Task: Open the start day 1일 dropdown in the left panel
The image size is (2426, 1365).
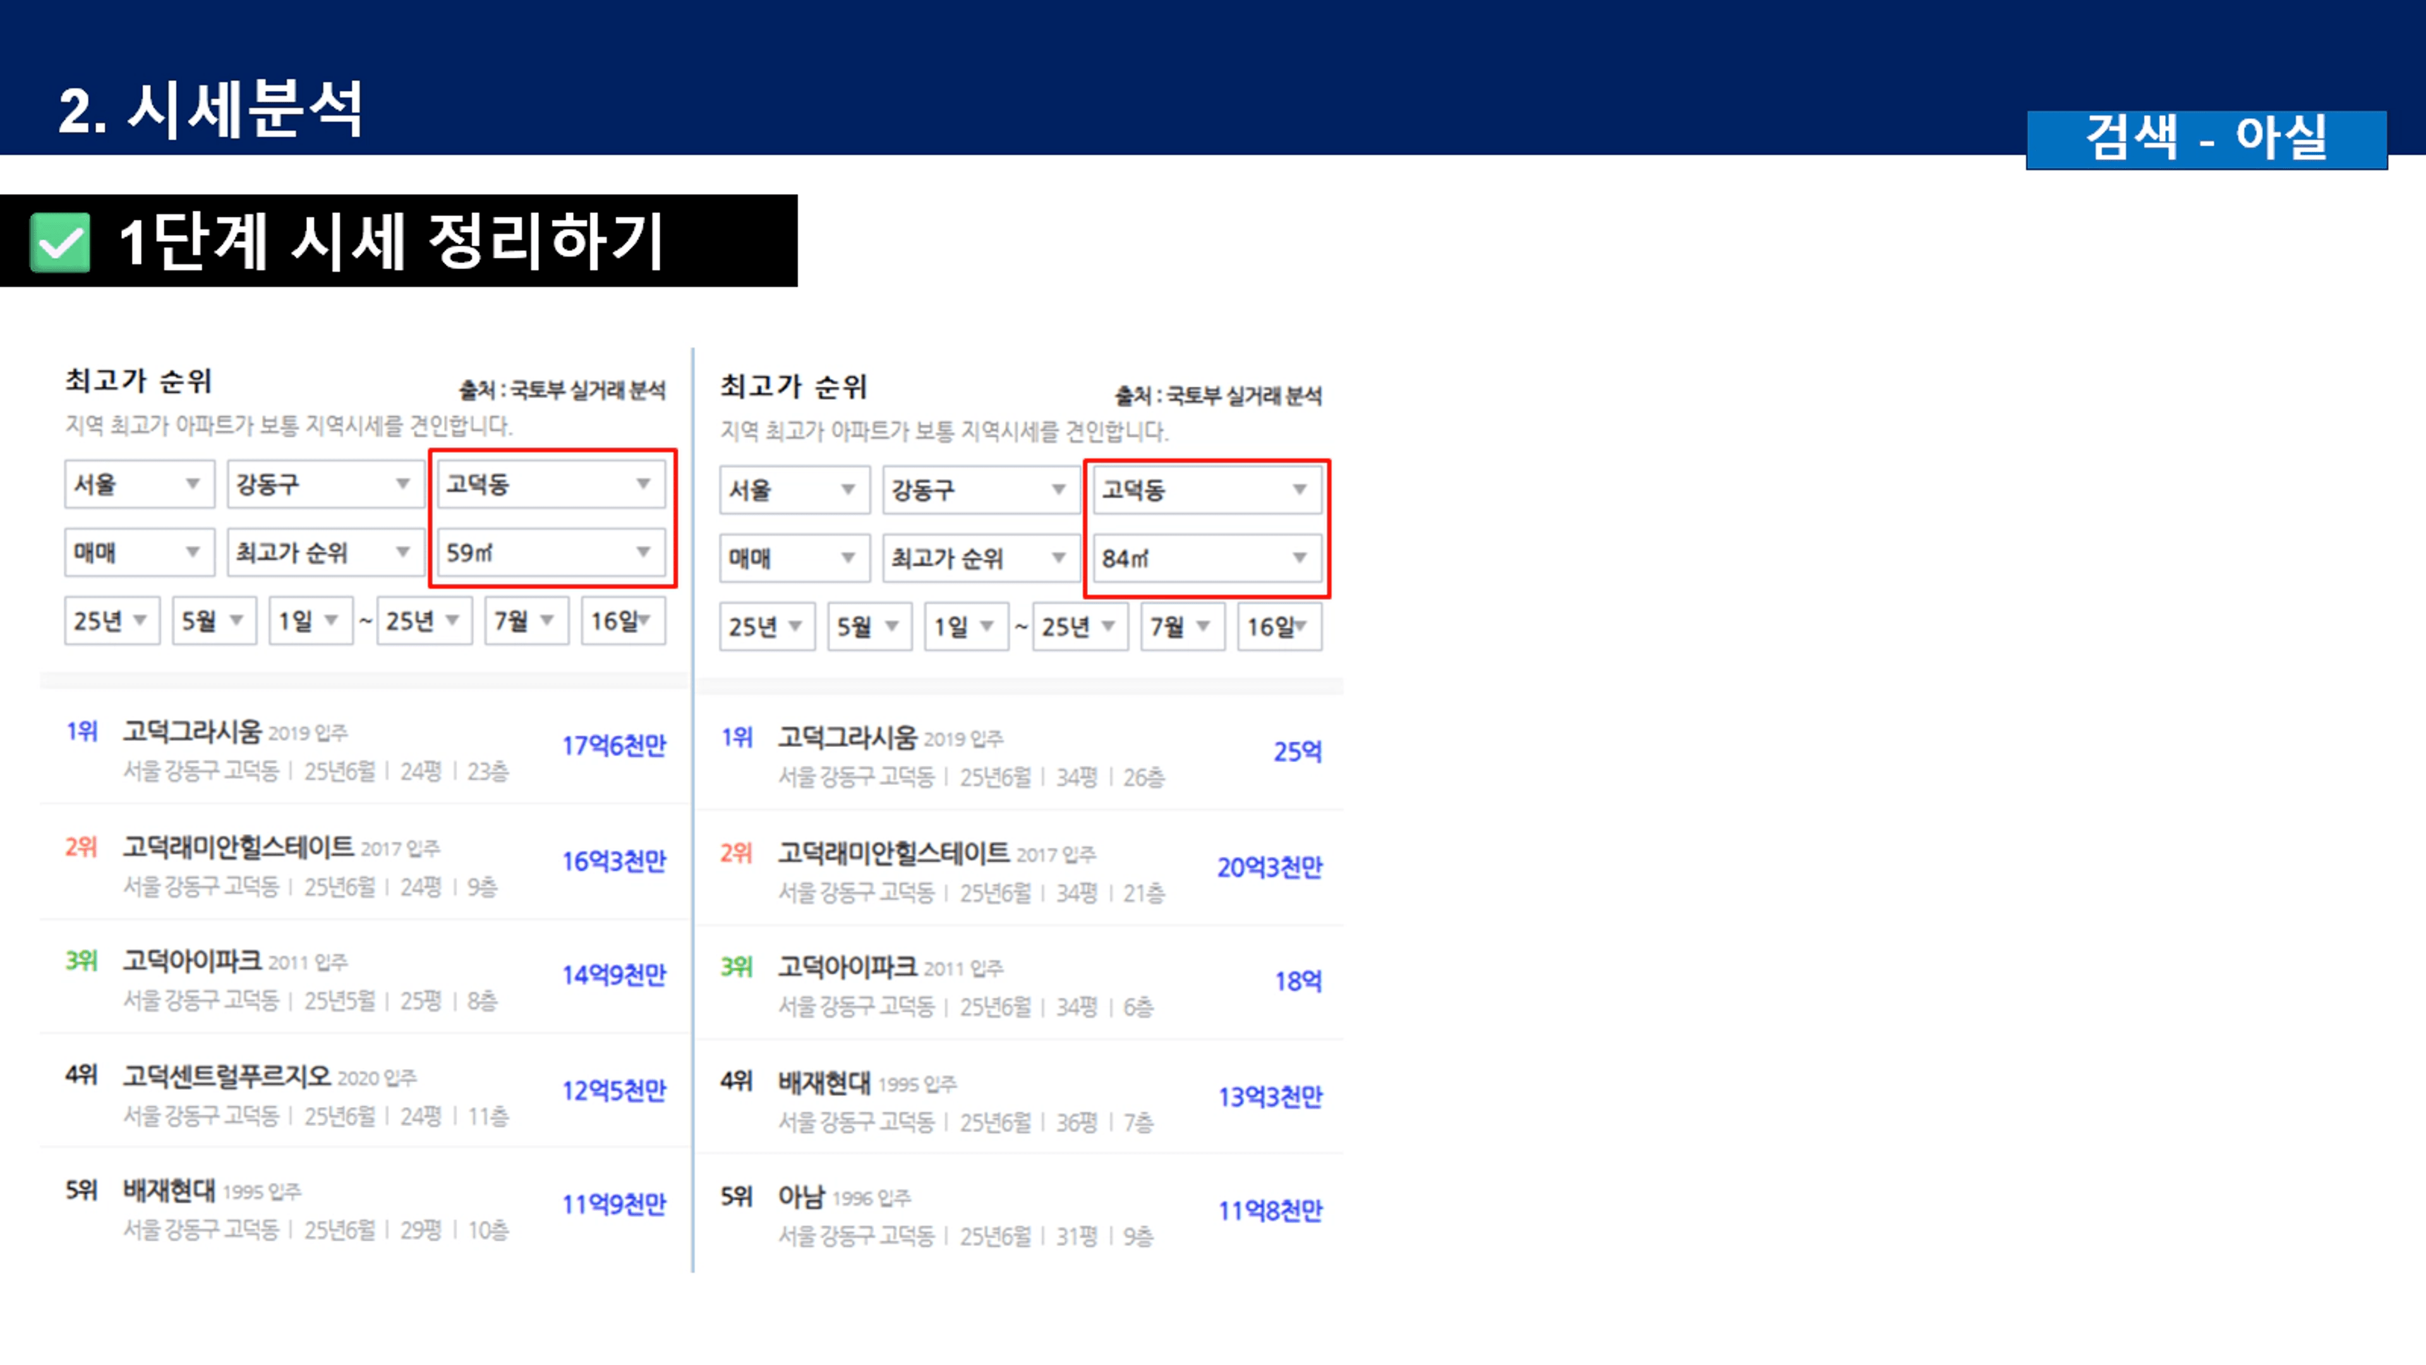Action: tap(311, 621)
